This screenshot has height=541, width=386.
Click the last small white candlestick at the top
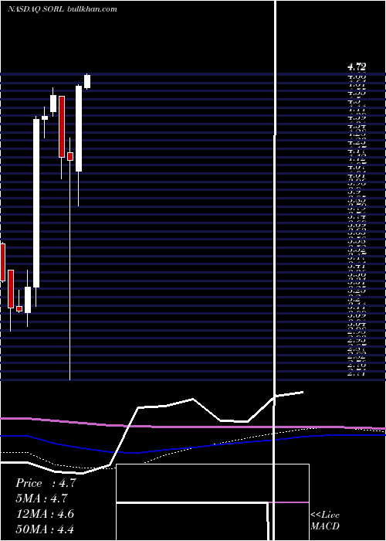pos(87,82)
